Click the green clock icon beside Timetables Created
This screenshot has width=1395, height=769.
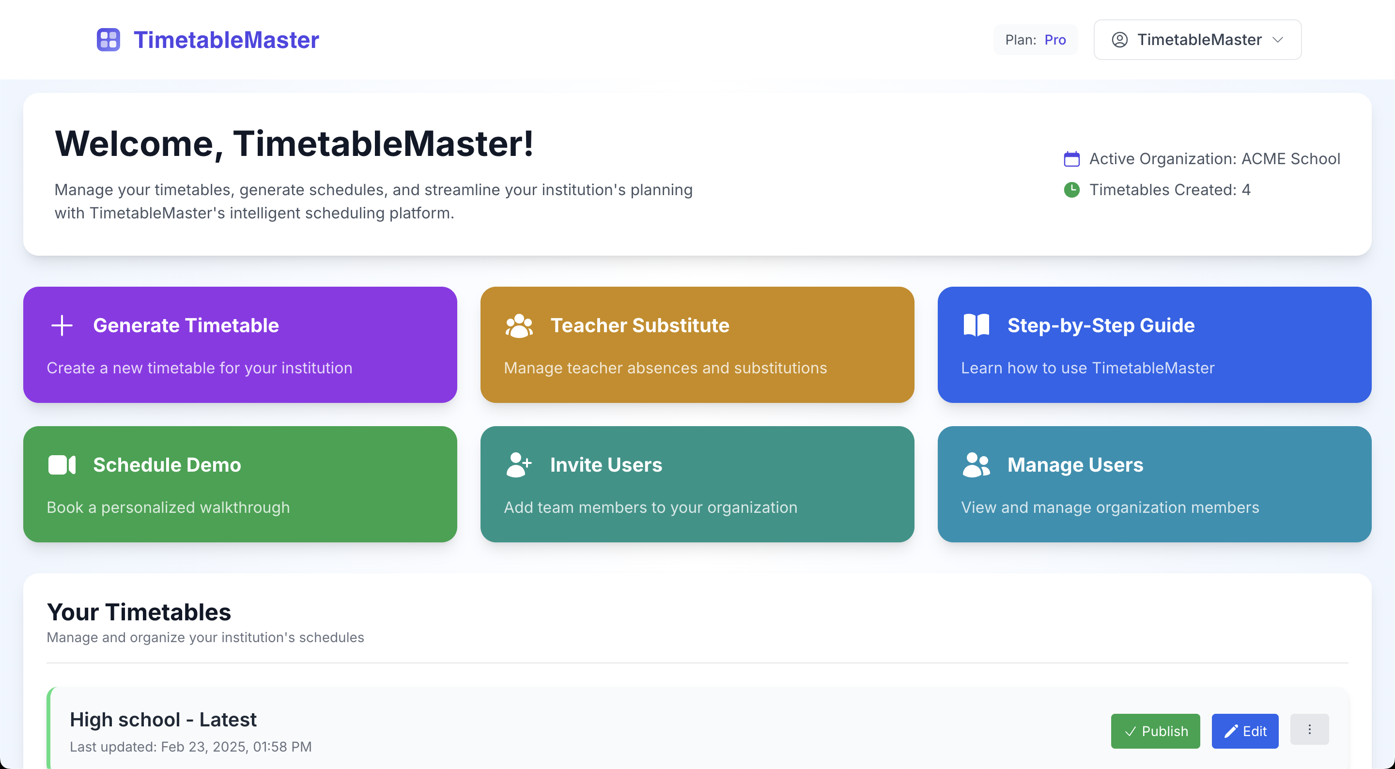click(x=1071, y=189)
